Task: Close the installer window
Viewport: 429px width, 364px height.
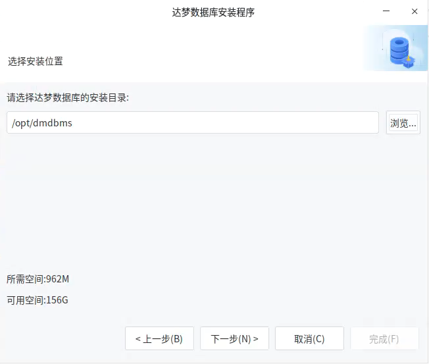Action: pos(415,11)
